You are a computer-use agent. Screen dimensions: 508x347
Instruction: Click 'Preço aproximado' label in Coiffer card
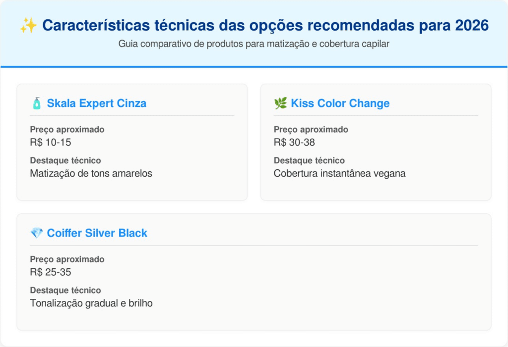click(67, 259)
